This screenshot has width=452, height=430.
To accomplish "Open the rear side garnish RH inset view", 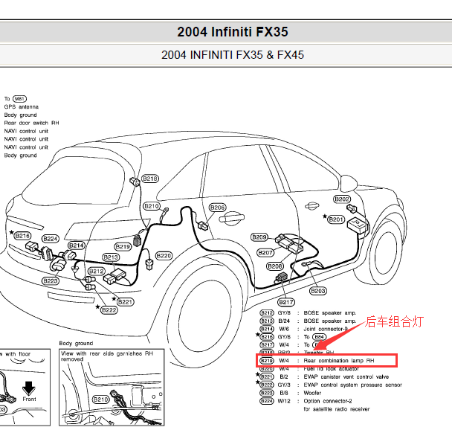I will click(112, 388).
